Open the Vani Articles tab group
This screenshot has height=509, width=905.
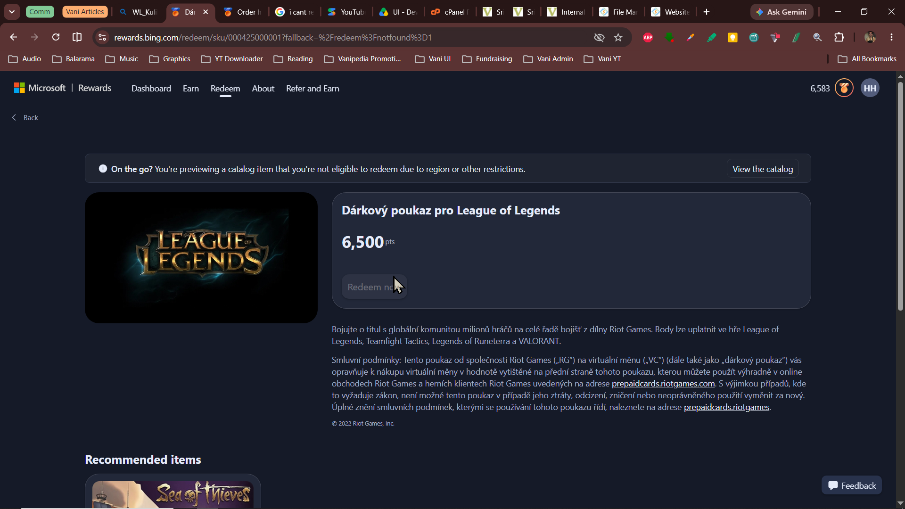click(85, 12)
